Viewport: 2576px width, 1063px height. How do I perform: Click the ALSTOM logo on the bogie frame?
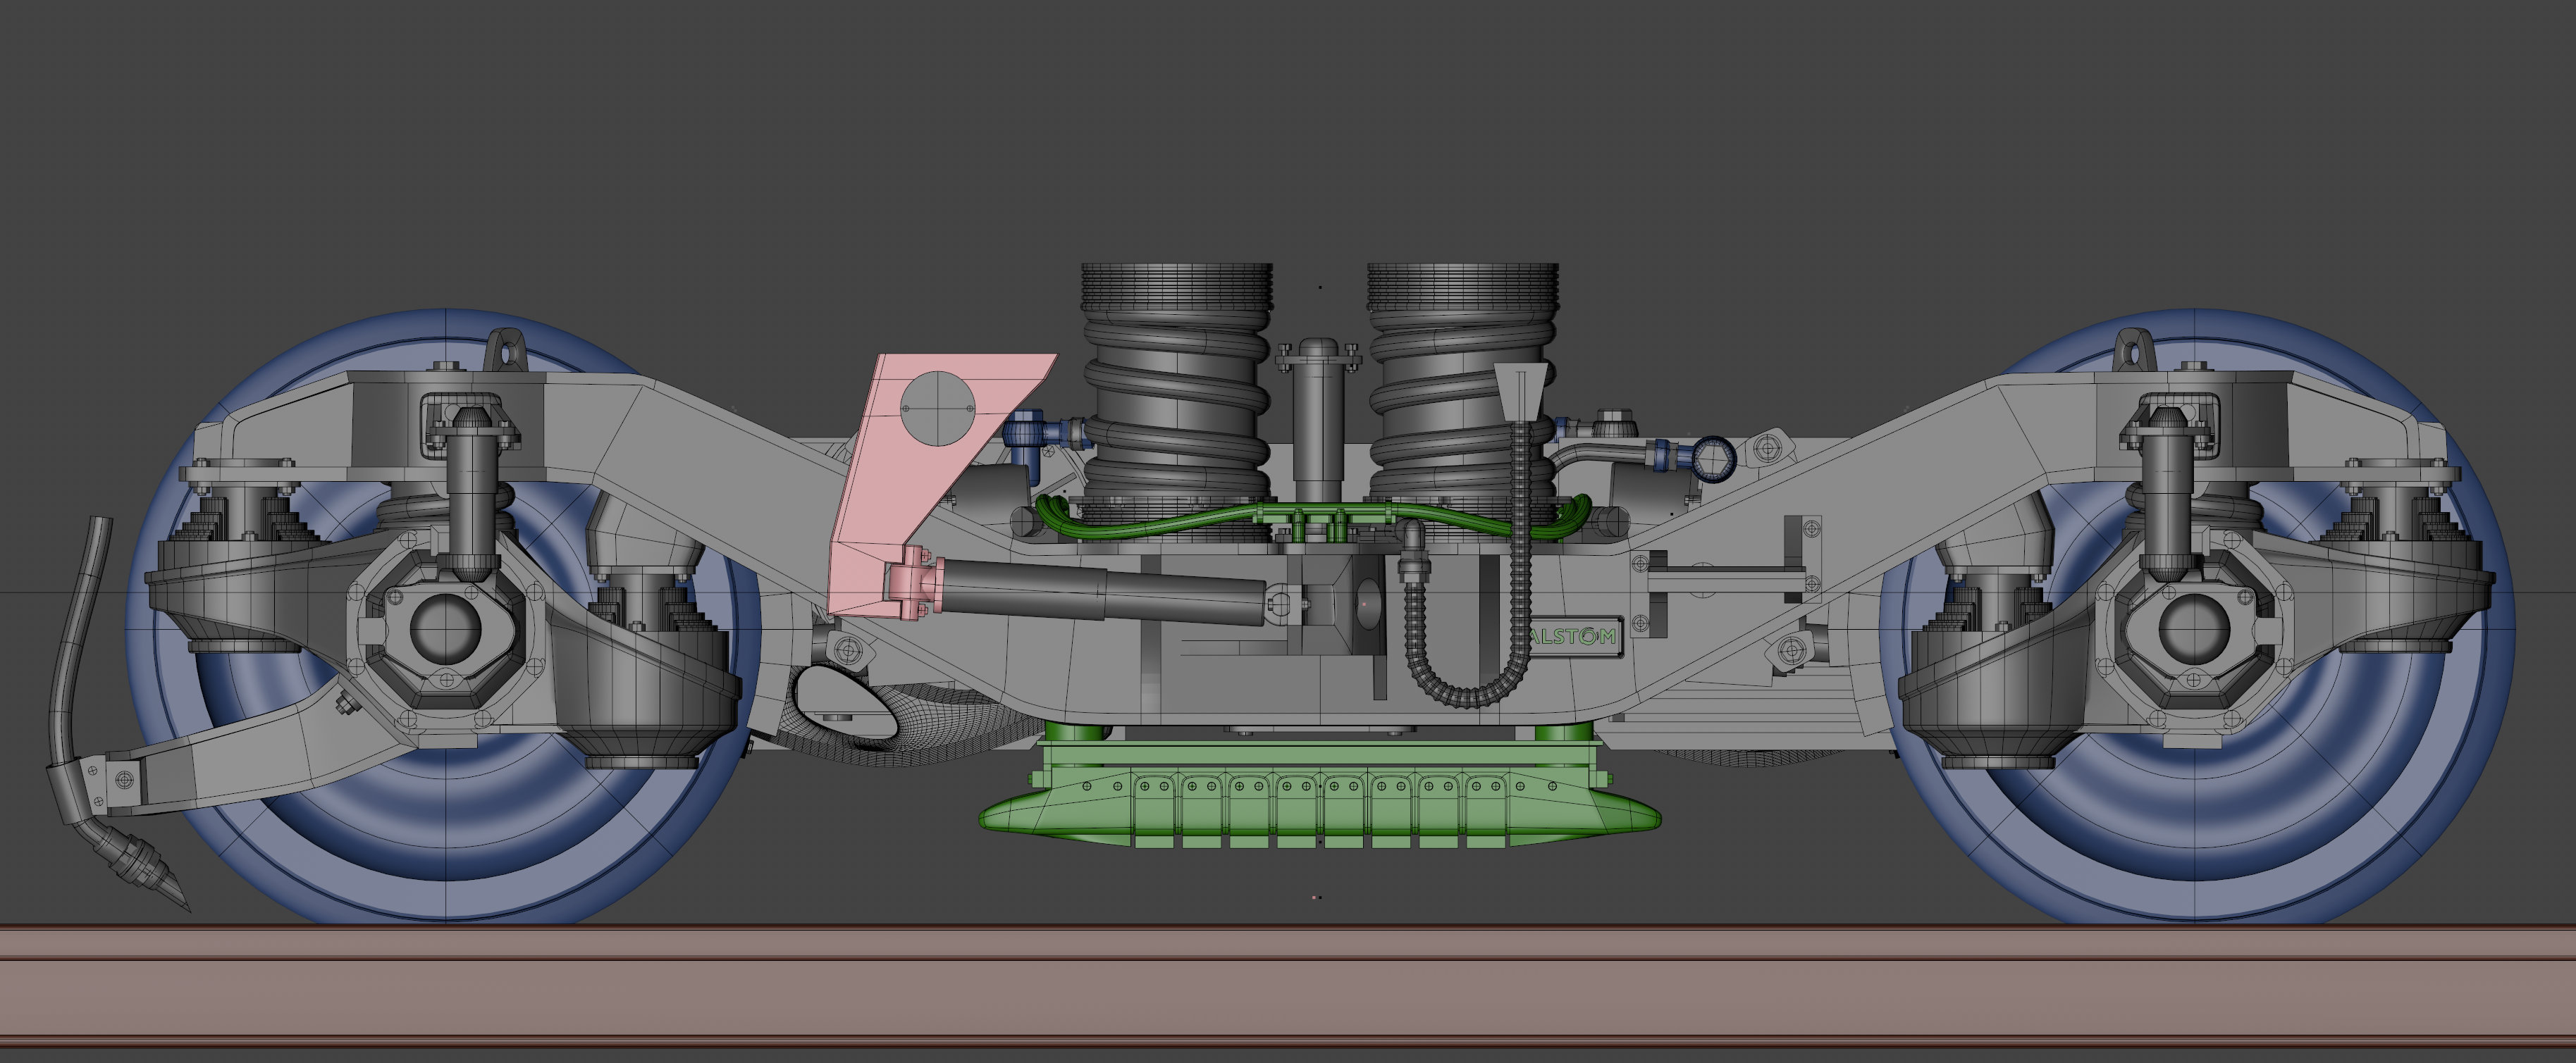click(x=1573, y=636)
